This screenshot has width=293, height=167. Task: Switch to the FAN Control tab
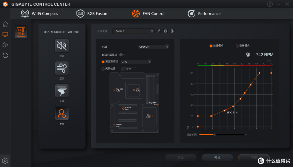[x=148, y=14]
